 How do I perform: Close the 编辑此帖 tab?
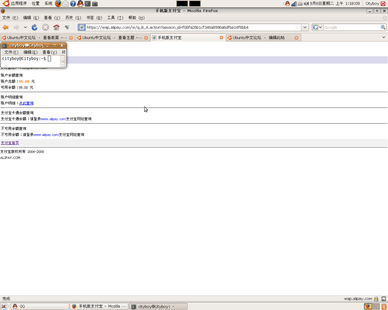tap(296, 38)
